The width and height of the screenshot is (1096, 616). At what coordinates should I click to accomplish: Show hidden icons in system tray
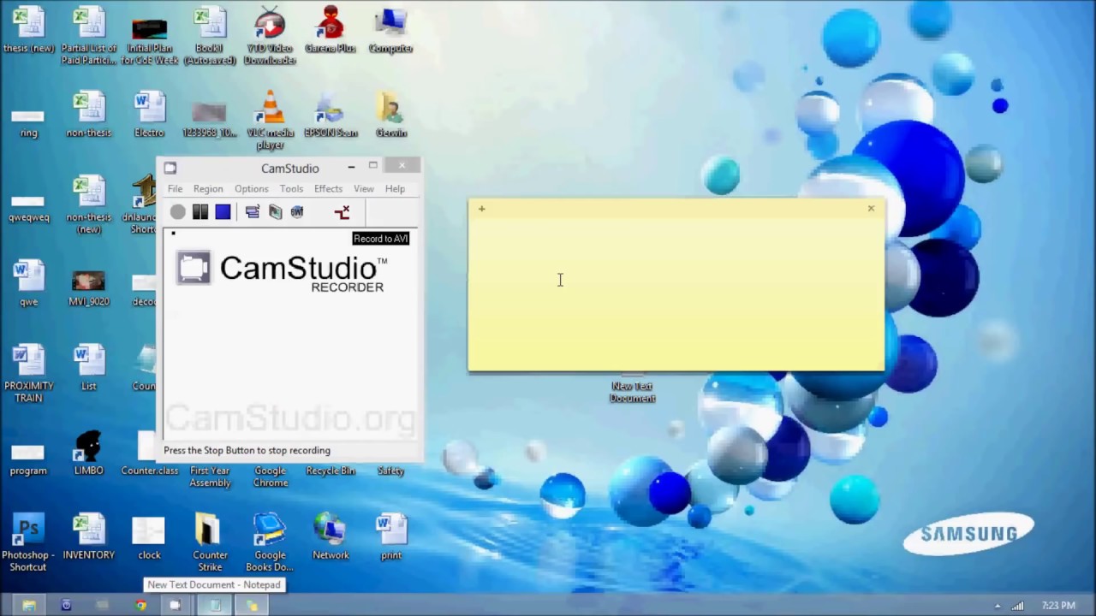[x=998, y=606]
